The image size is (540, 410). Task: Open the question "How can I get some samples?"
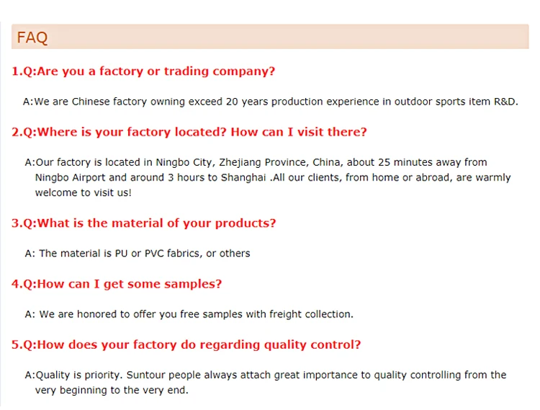click(x=130, y=284)
